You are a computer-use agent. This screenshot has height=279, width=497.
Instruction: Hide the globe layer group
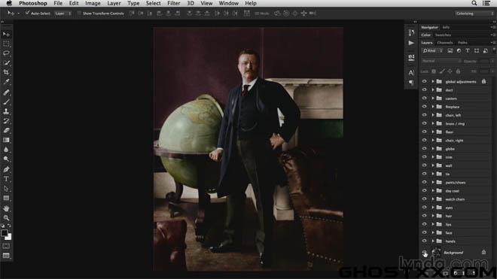pyautogui.click(x=425, y=149)
